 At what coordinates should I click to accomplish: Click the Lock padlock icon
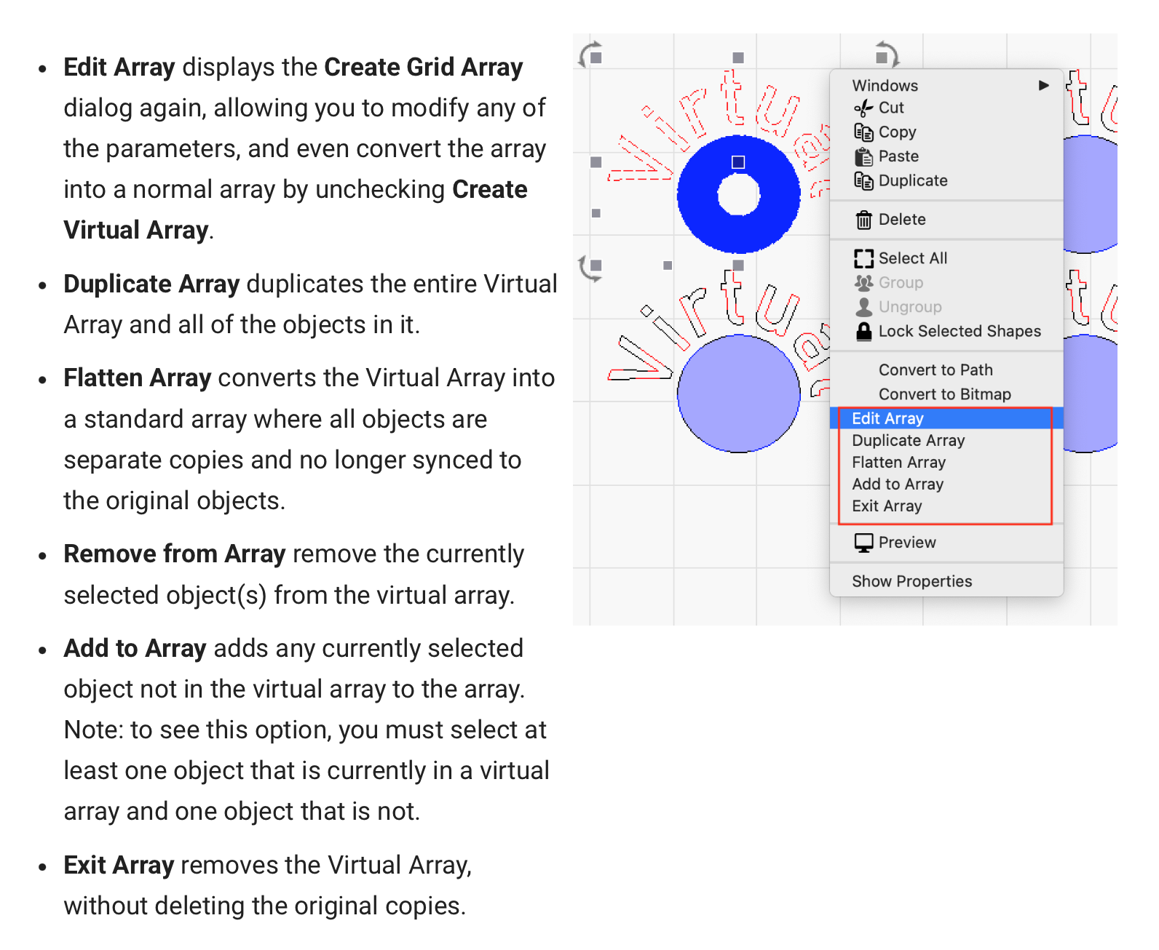[863, 331]
